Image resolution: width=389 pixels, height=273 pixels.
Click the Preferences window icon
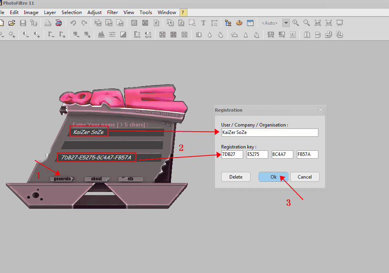click(x=250, y=23)
